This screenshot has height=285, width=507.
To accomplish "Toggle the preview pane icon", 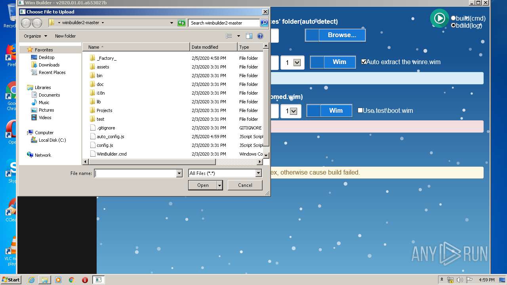I will (x=249, y=36).
